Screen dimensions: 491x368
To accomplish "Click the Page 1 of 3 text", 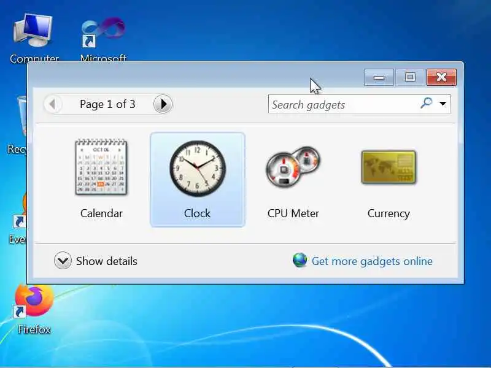I will [107, 104].
